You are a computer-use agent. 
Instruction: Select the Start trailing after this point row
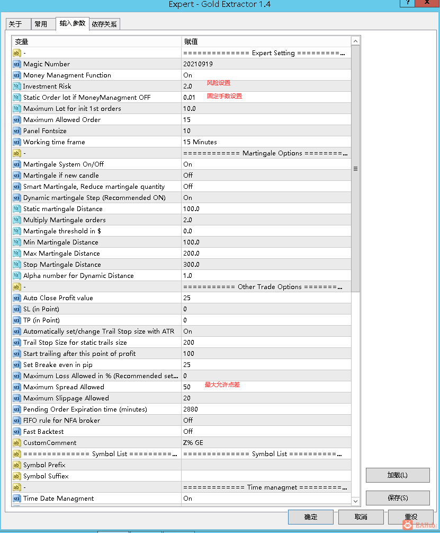click(x=182, y=354)
